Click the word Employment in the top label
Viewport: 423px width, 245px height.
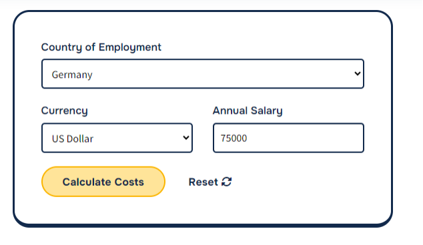[129, 47]
